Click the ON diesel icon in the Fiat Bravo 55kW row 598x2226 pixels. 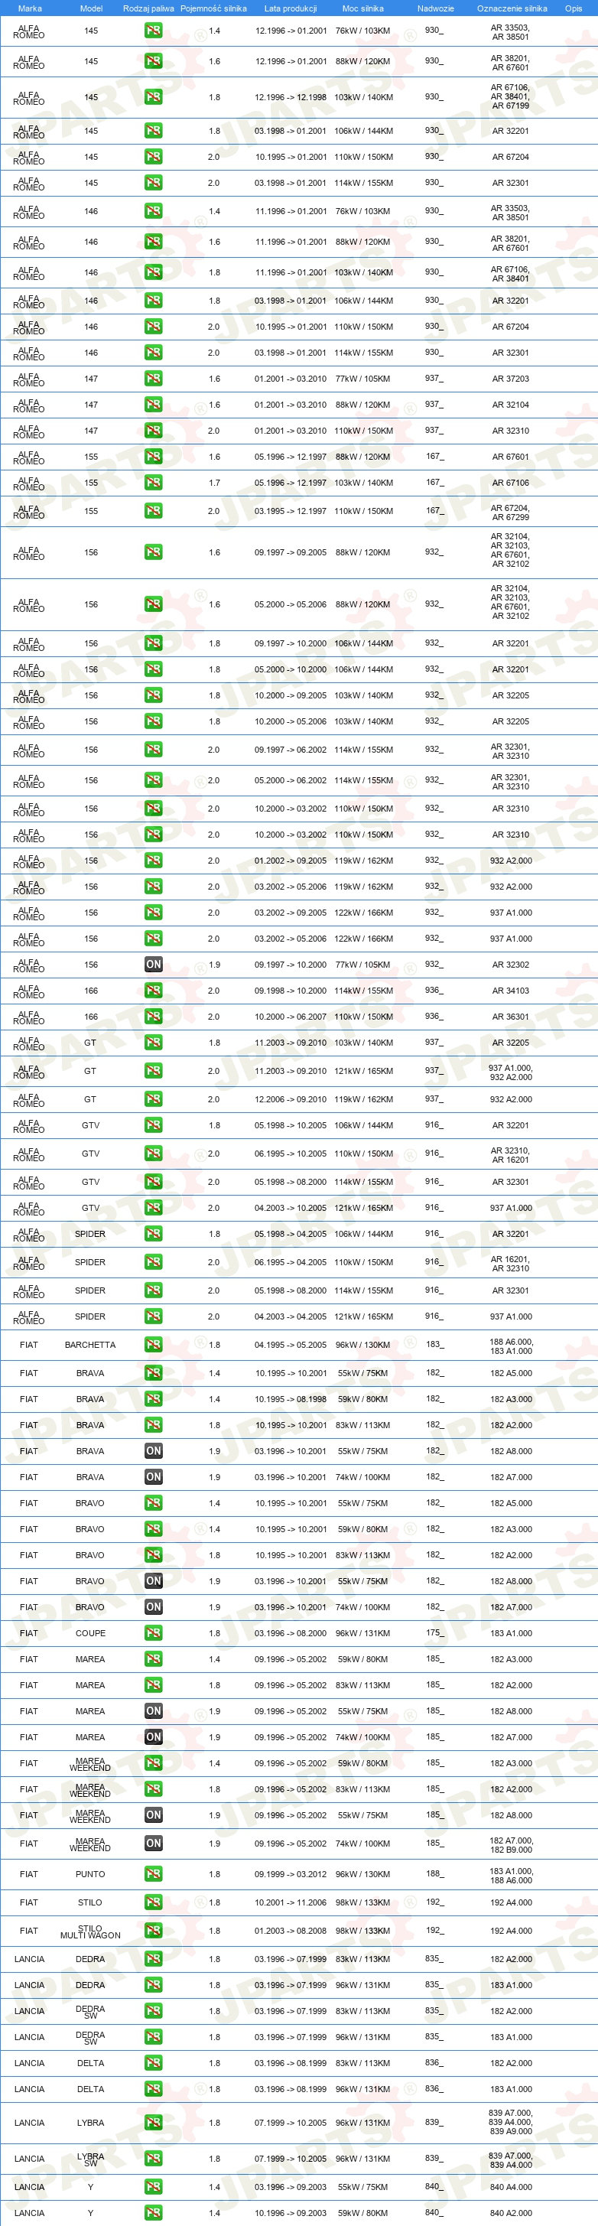[153, 1580]
